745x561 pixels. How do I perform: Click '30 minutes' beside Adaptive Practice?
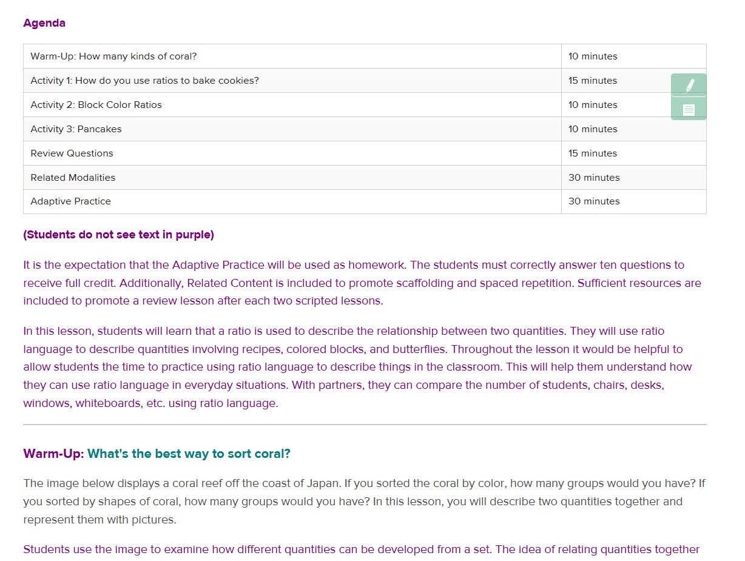click(x=634, y=201)
